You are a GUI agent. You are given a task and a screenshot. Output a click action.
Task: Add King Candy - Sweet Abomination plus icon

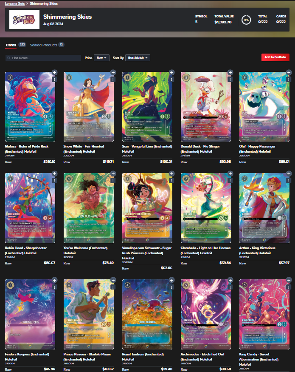pyautogui.click(x=289, y=280)
